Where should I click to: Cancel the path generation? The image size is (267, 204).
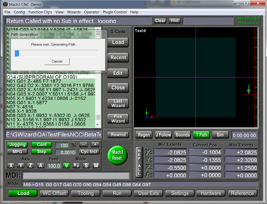pyautogui.click(x=56, y=61)
